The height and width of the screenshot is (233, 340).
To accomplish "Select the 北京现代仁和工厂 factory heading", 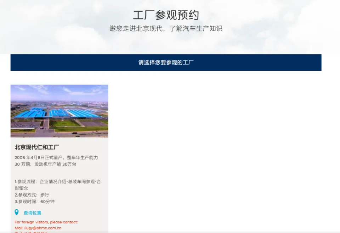I will click(37, 147).
